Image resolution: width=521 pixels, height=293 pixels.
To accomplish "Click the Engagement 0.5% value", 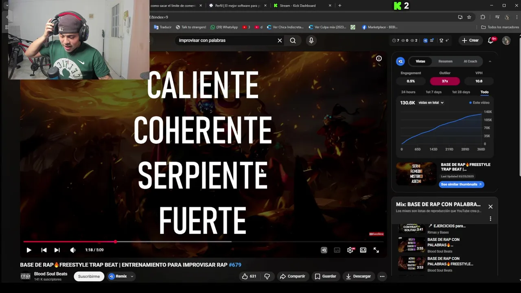I will click(x=411, y=81).
